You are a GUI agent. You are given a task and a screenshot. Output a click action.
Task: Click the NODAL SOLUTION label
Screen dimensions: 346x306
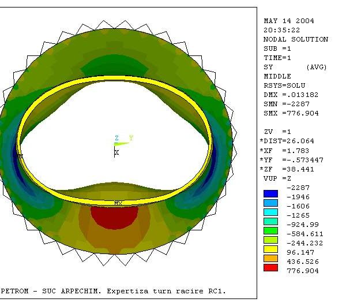click(x=295, y=39)
